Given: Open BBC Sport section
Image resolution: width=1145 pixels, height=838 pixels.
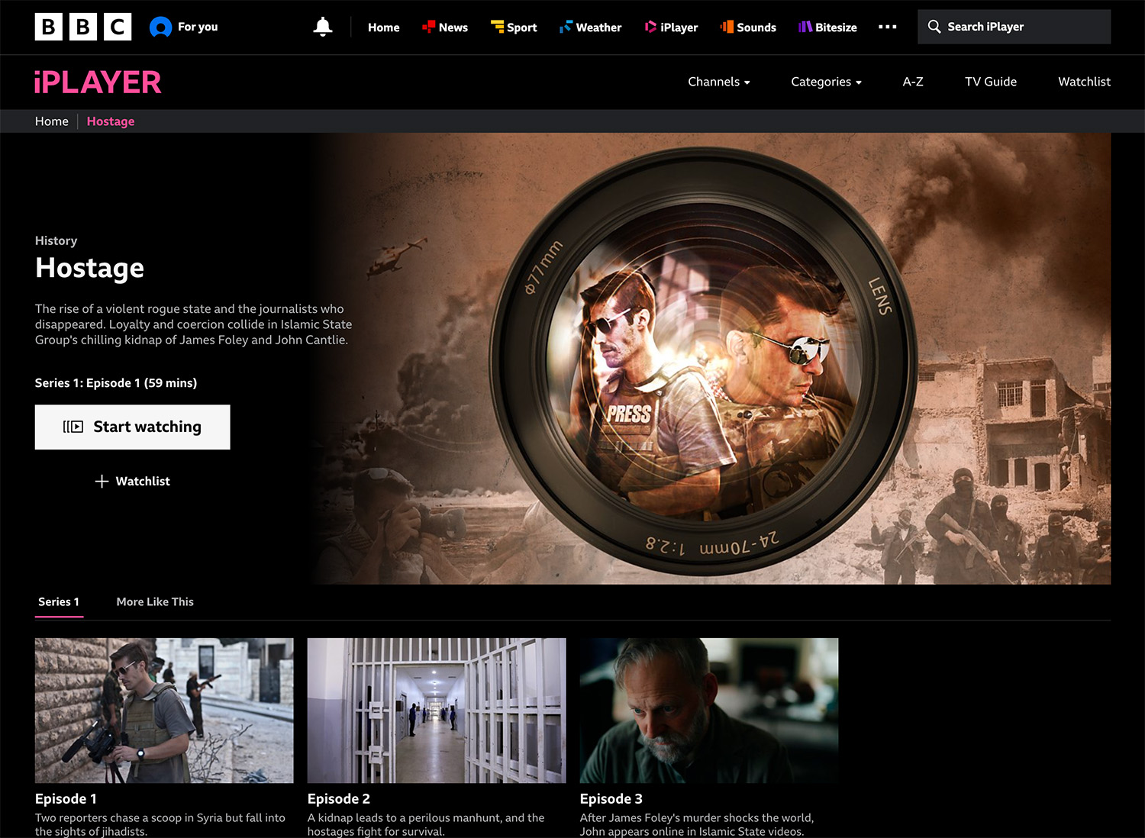Looking at the screenshot, I should tap(514, 27).
